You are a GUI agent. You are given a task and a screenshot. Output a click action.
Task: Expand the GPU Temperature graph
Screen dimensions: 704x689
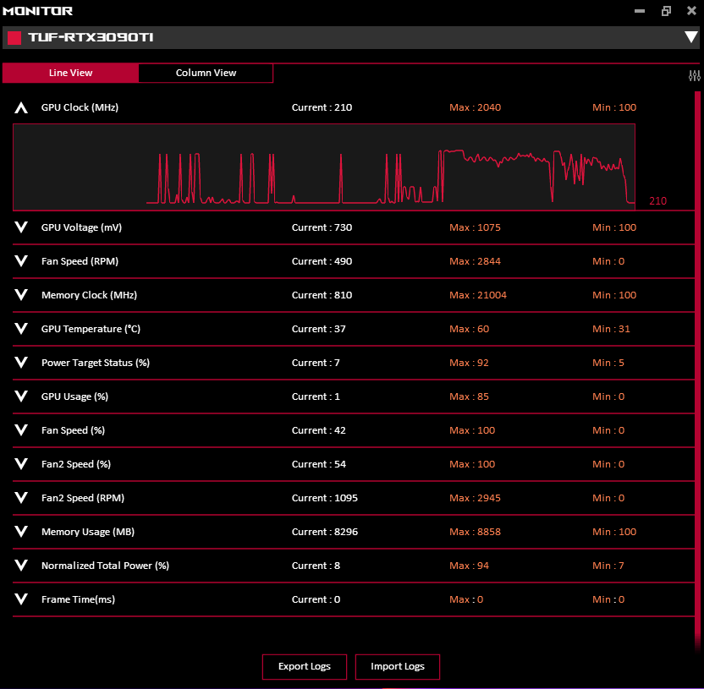coord(22,329)
